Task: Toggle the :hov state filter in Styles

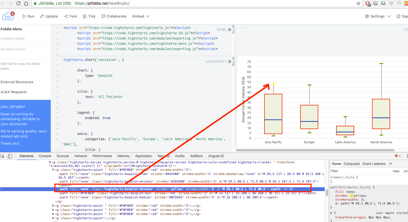Action: [396, 171]
